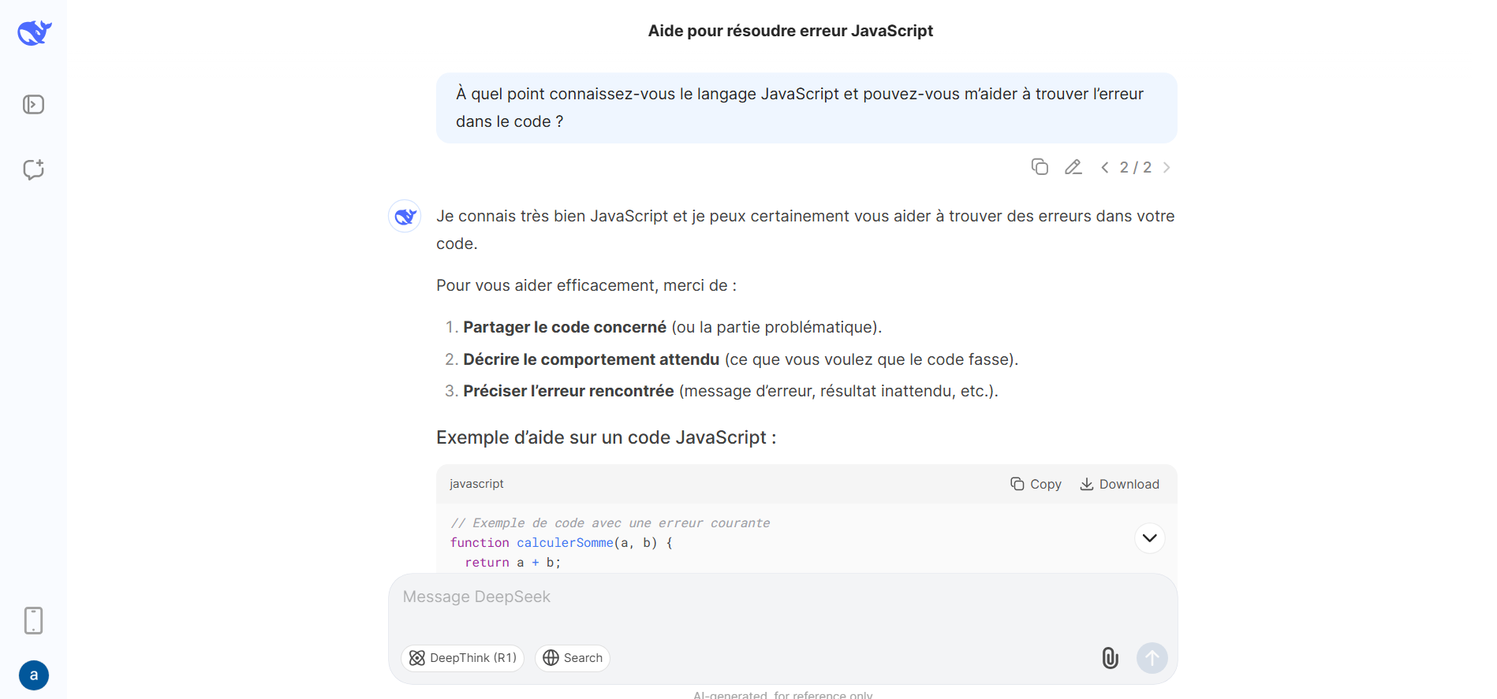The image size is (1497, 699).
Task: Click the DeepSeek whale logo
Action: [35, 33]
